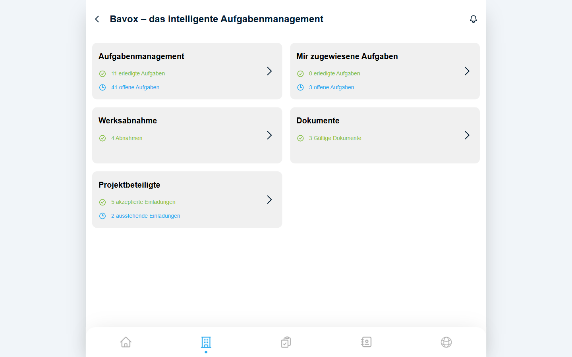Open the home tab in bottom navigation
Screen dimensions: 572x357
pos(126,342)
